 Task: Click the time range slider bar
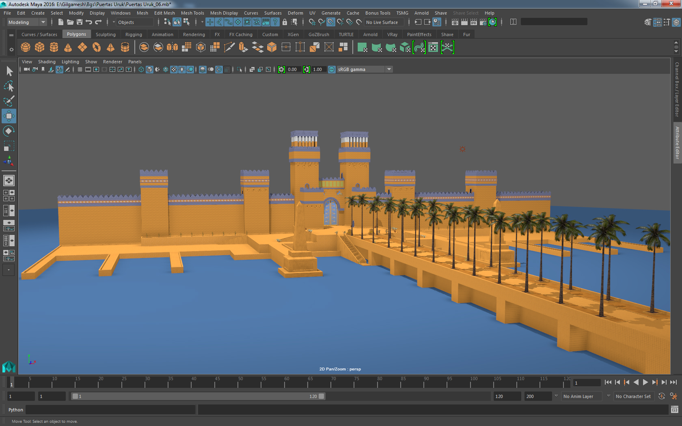(x=198, y=396)
